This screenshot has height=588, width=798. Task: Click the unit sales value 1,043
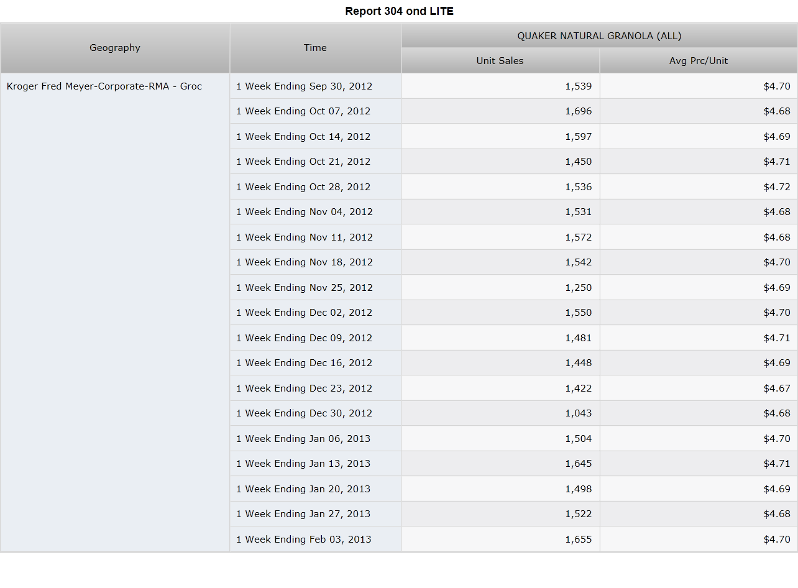point(579,413)
